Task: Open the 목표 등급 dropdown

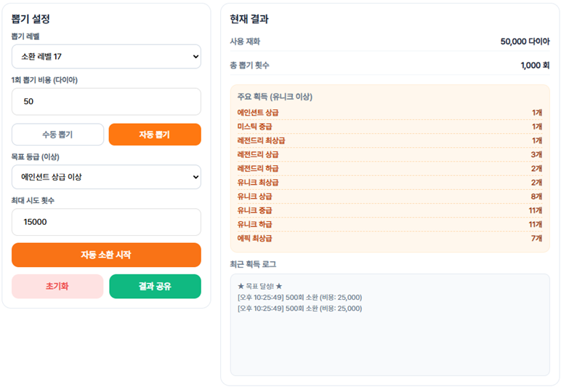Action: pyautogui.click(x=106, y=177)
